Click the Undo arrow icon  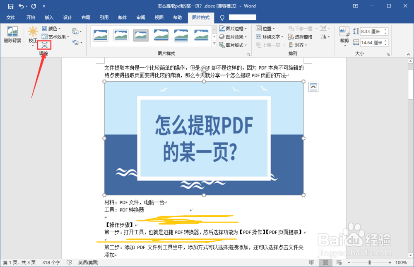(22, 6)
